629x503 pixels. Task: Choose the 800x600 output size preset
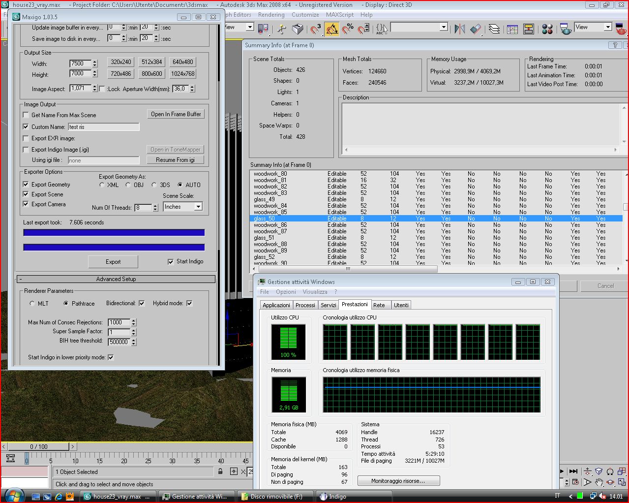[152, 74]
